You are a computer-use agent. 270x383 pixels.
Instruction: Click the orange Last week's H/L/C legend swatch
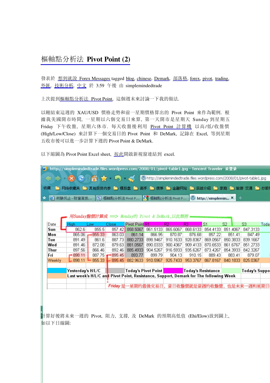57,276
